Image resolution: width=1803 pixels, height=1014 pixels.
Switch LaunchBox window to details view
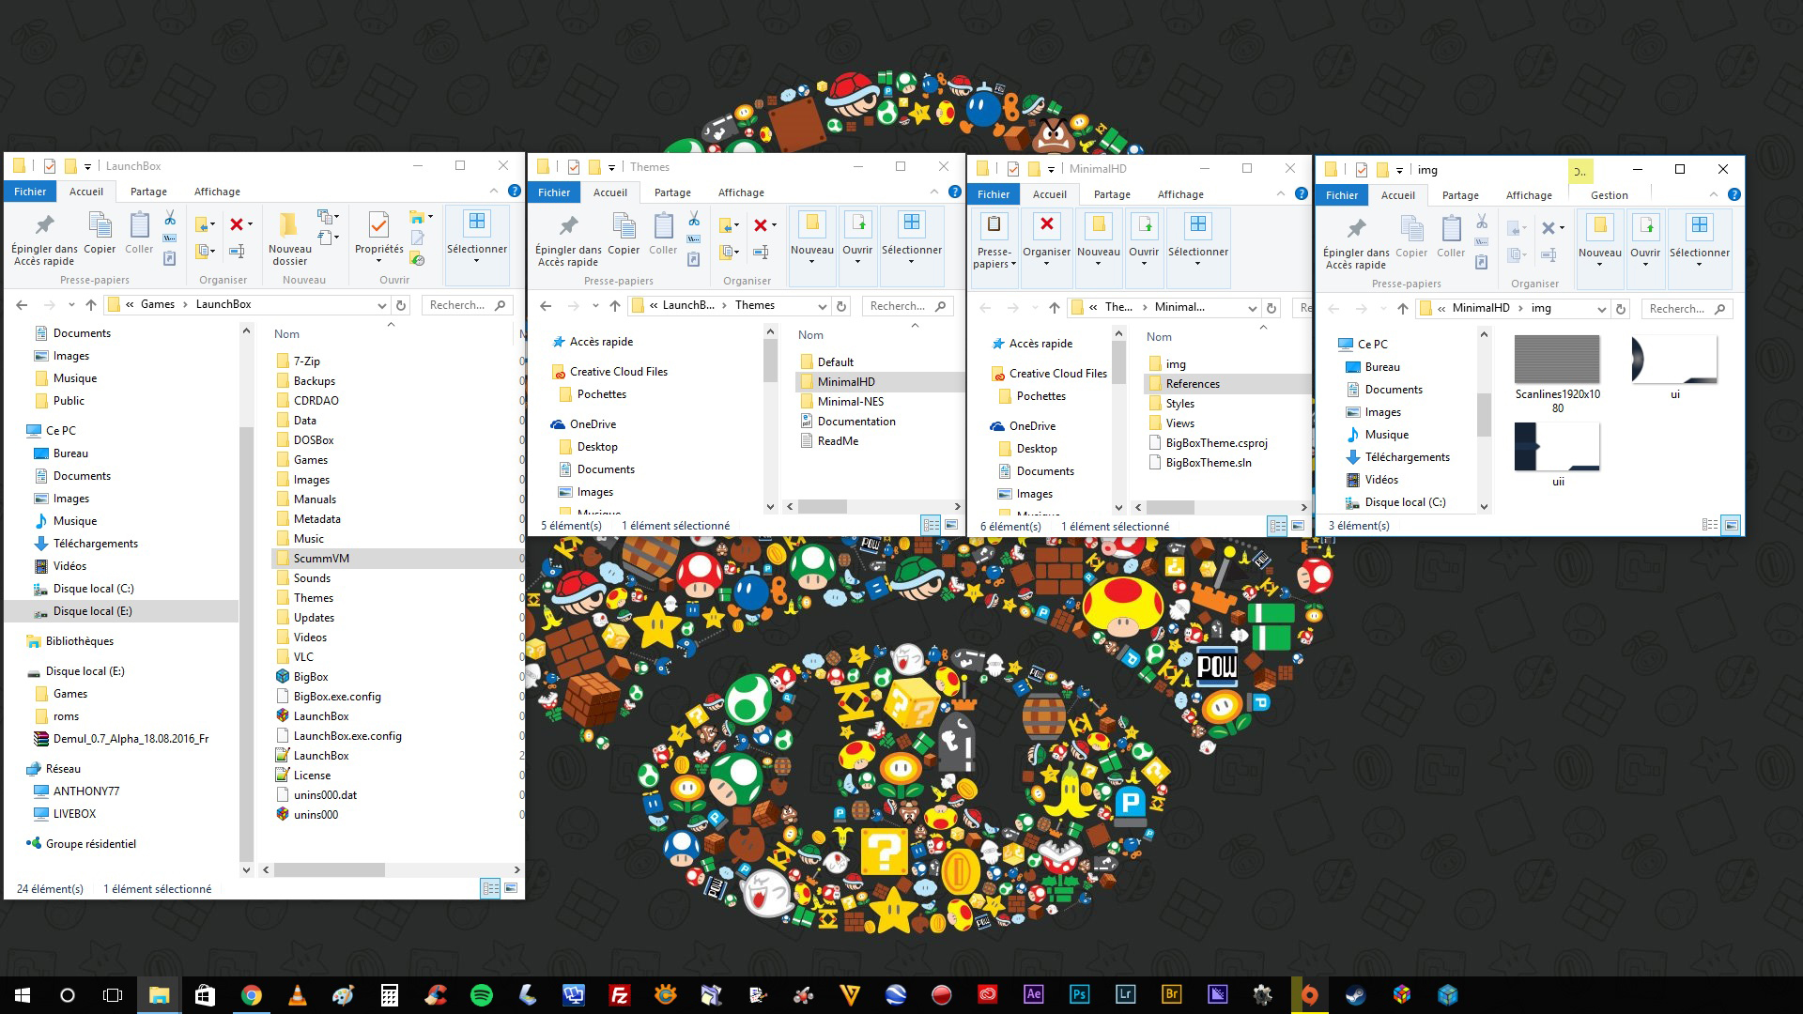(490, 888)
